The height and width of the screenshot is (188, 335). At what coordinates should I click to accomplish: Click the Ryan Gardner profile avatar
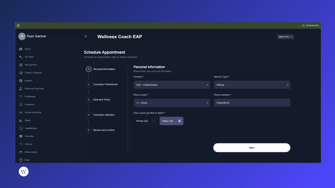[x=22, y=36]
